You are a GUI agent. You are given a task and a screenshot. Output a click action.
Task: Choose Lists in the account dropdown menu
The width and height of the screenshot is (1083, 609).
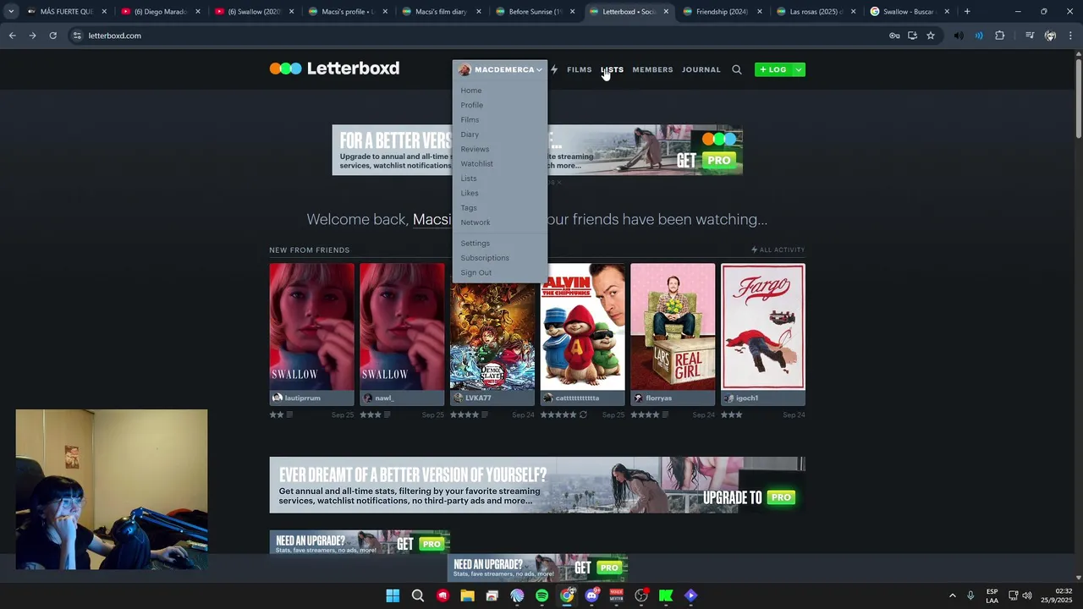click(469, 178)
